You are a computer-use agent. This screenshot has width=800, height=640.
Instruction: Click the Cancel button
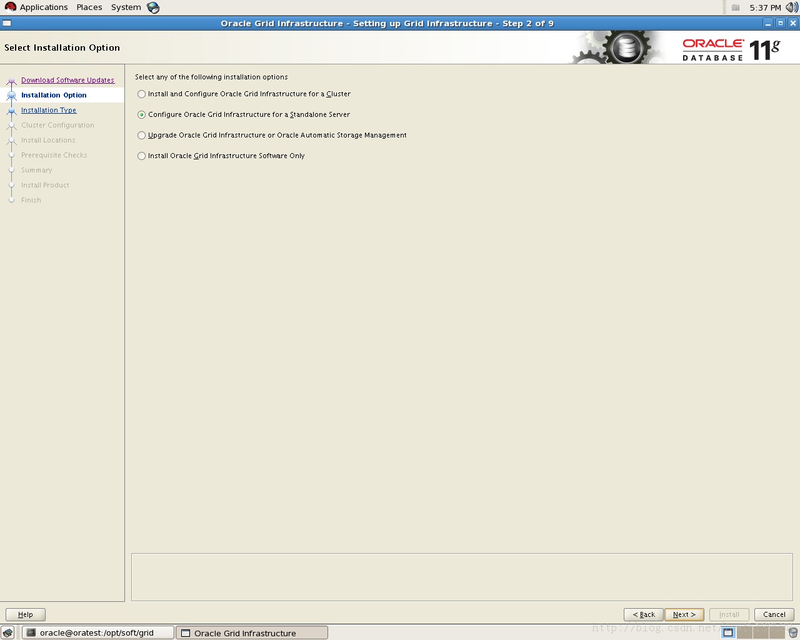(774, 614)
